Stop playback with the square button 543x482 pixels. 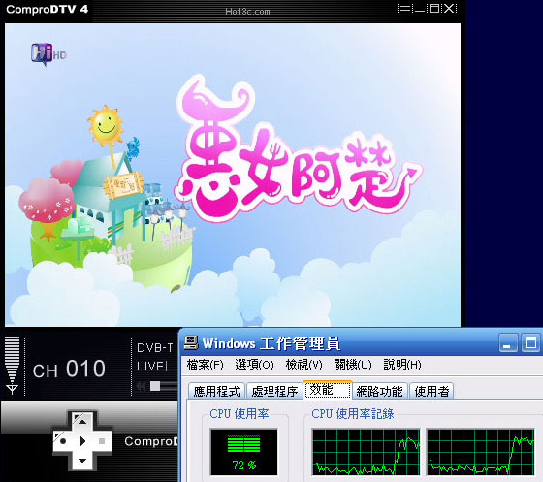(x=102, y=441)
